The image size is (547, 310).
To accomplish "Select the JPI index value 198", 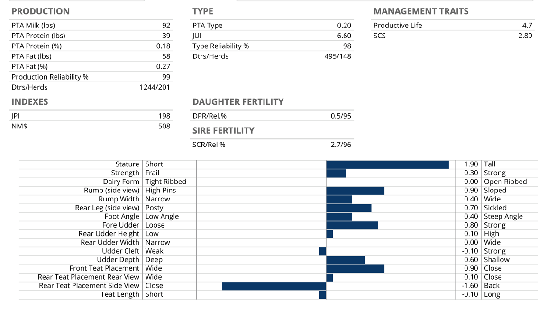I will 164,116.
